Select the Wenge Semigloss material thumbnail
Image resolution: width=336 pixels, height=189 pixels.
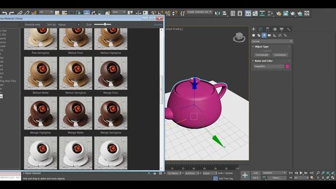click(x=111, y=113)
